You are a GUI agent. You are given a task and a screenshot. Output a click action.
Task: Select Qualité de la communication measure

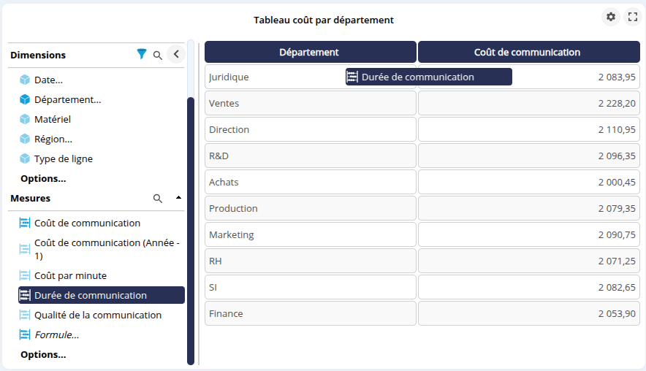pyautogui.click(x=98, y=315)
